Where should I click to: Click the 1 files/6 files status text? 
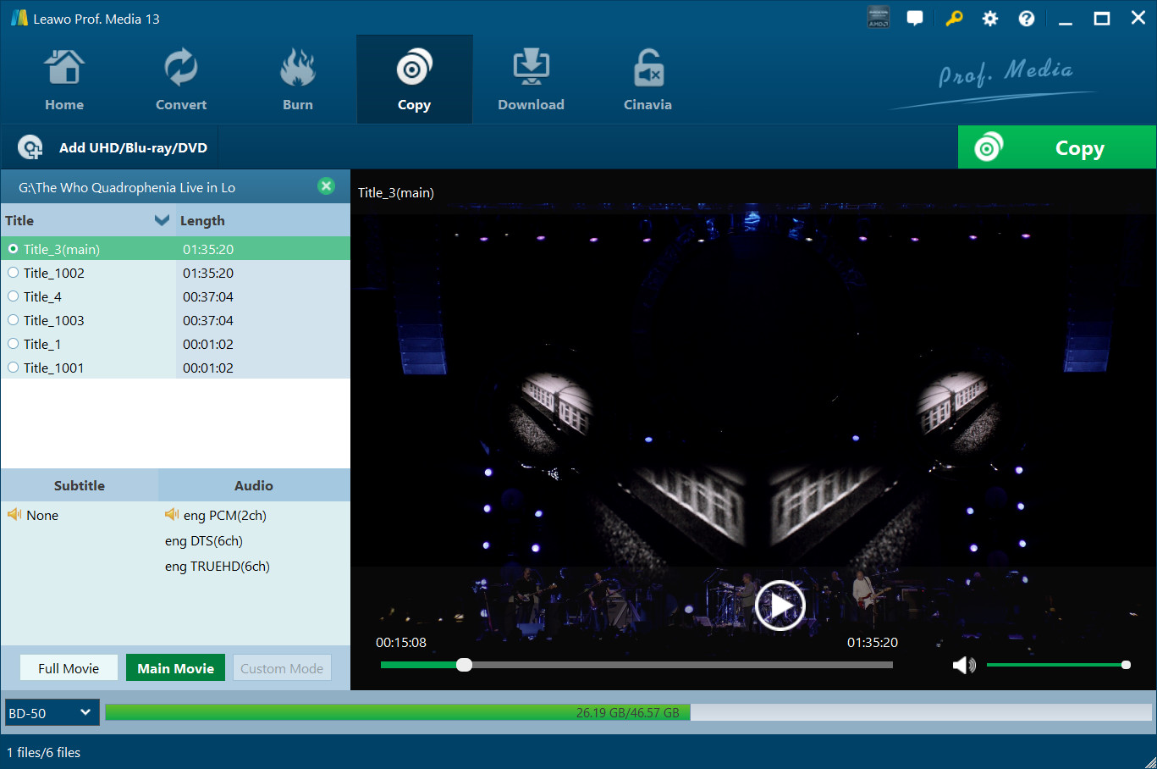(44, 752)
